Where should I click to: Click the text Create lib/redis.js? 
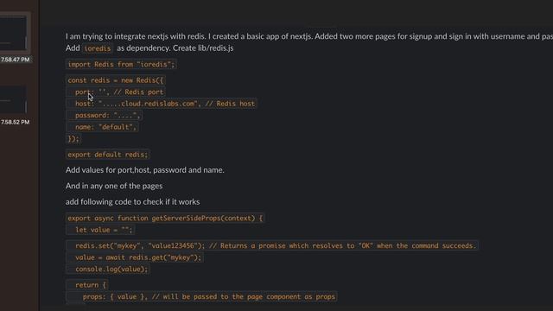203,48
